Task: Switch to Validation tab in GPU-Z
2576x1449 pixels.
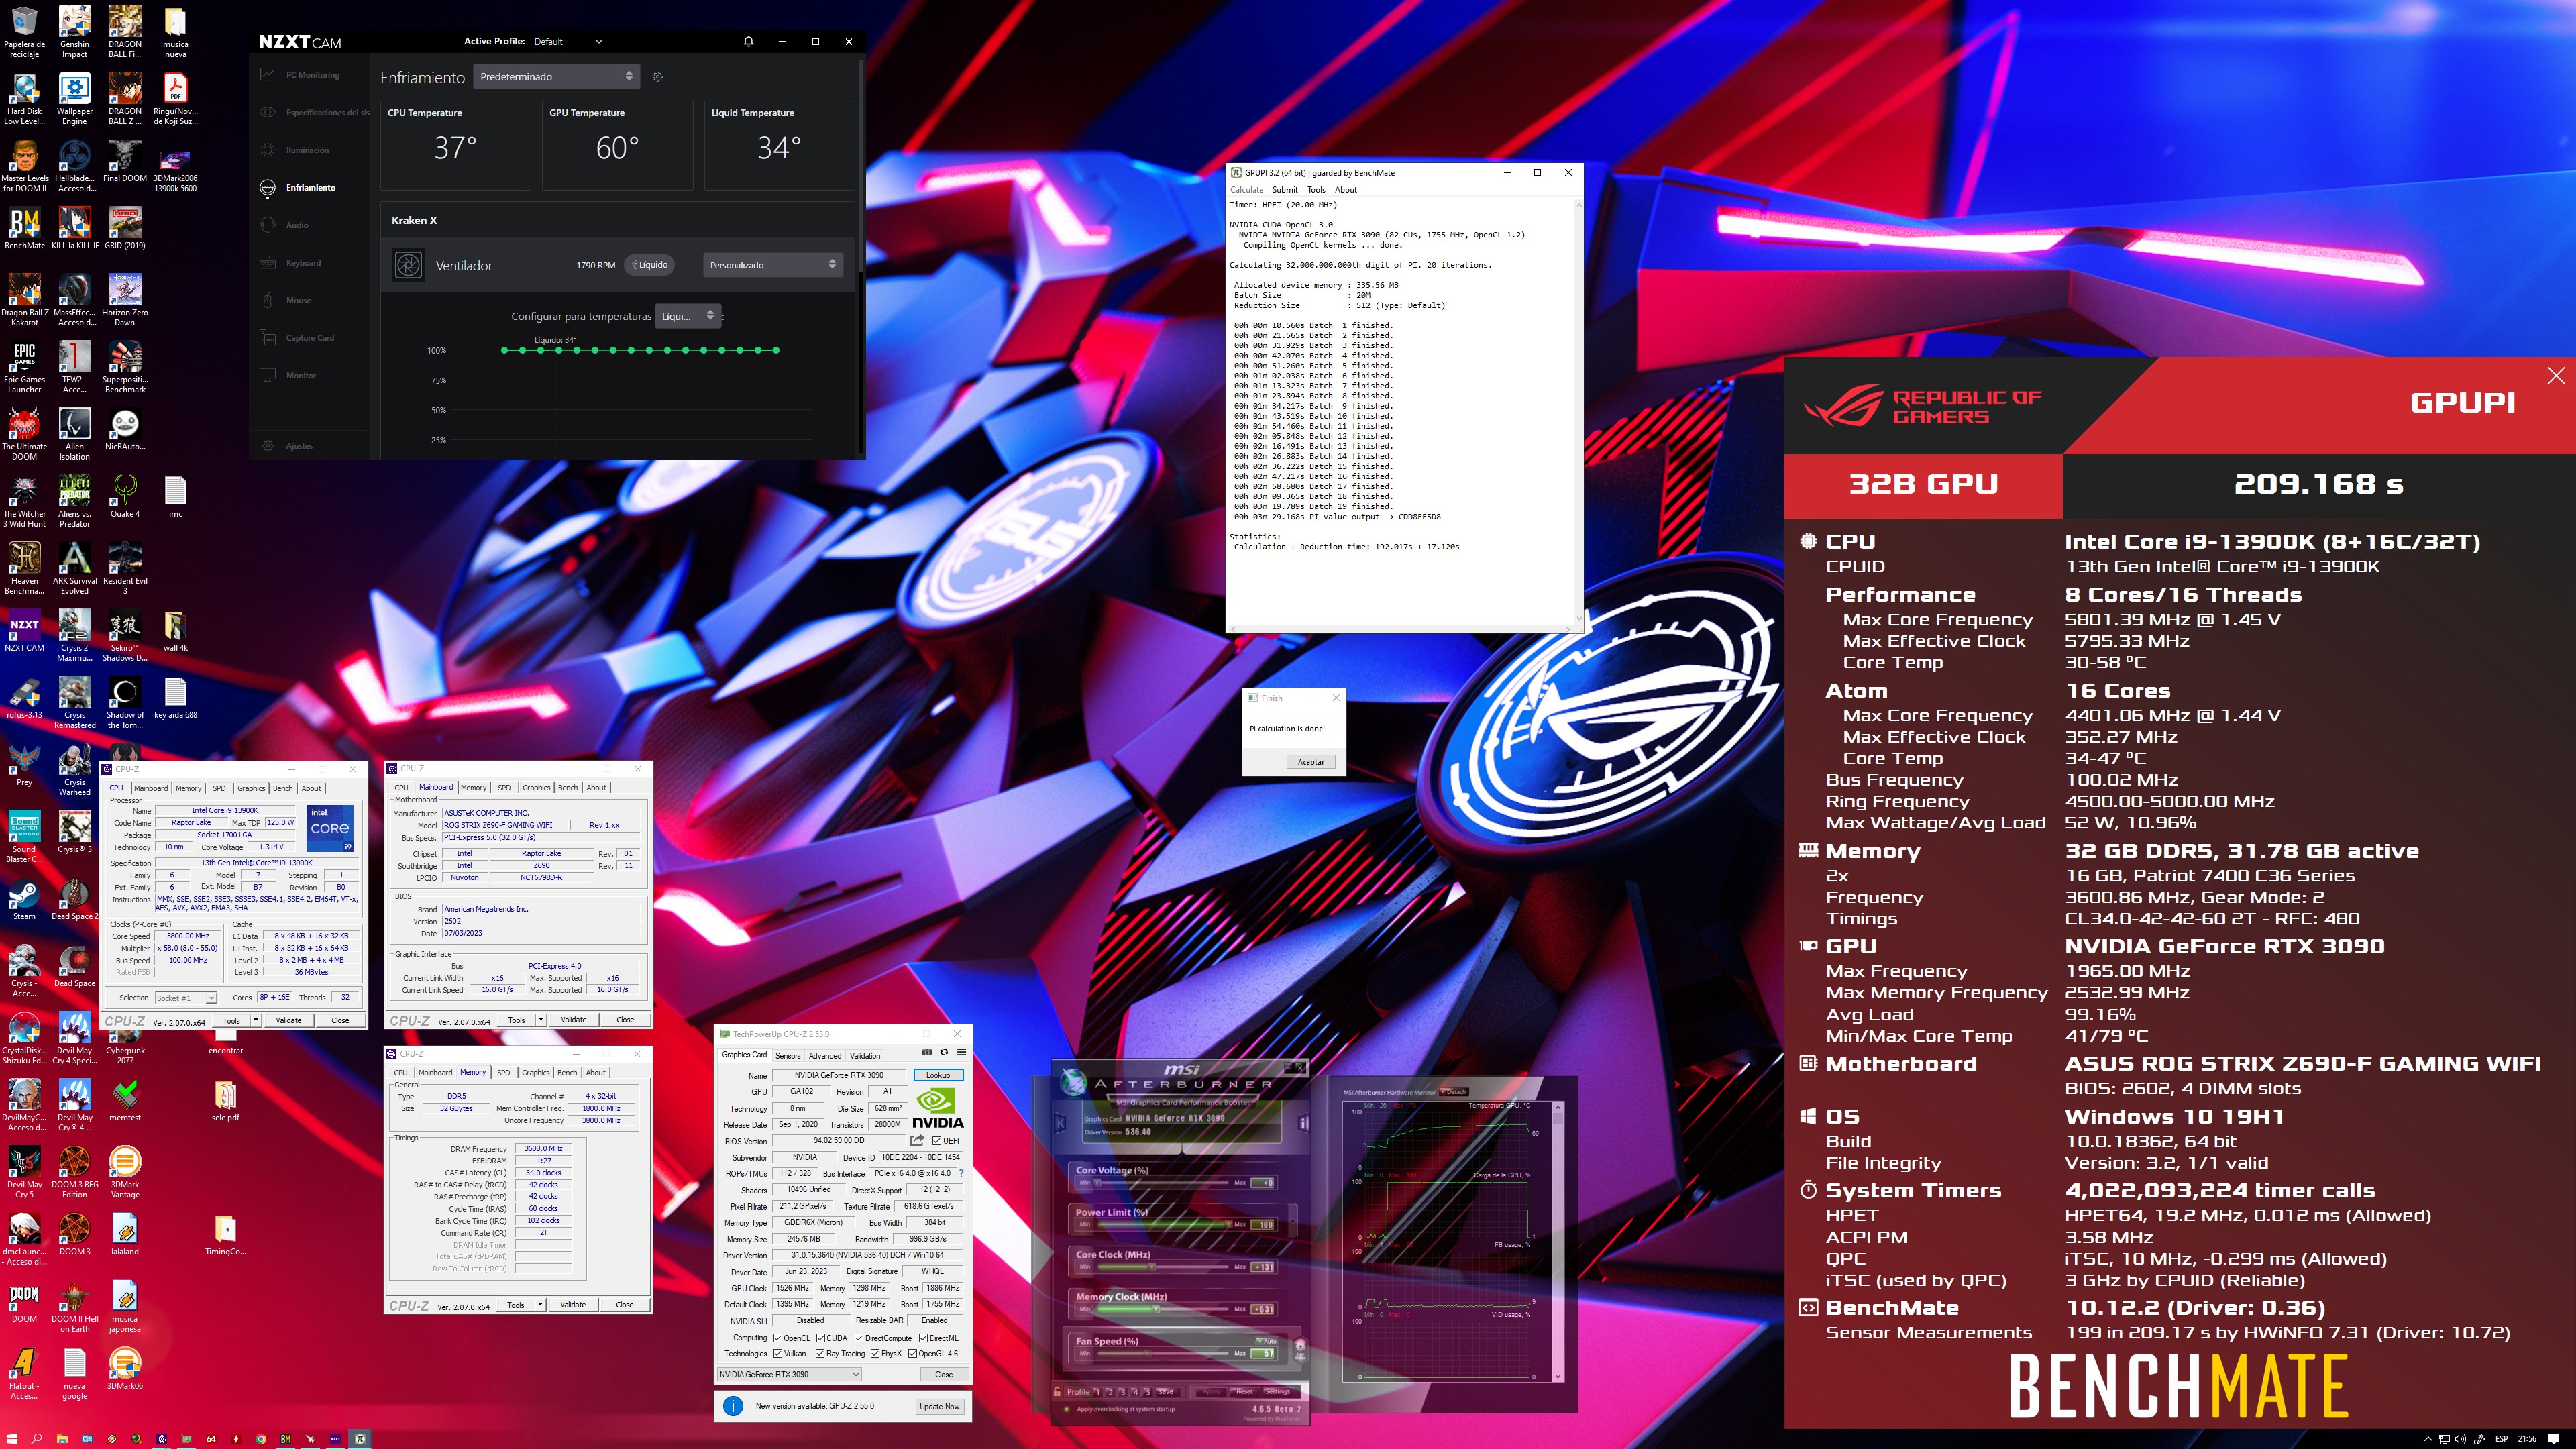Action: [865, 1056]
